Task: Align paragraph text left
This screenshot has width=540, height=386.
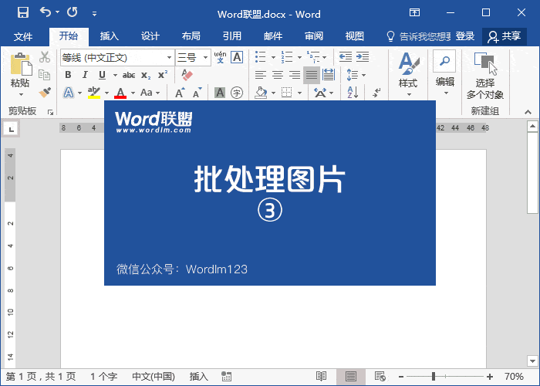Action: pyautogui.click(x=261, y=75)
